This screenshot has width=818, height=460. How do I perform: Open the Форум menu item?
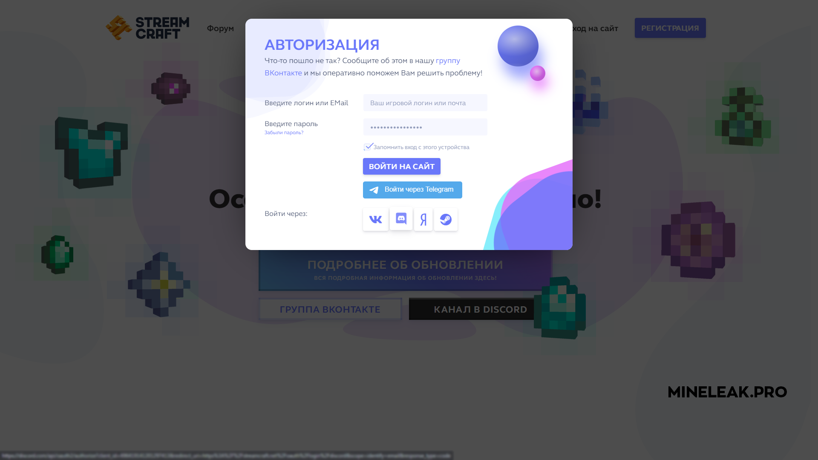220,28
